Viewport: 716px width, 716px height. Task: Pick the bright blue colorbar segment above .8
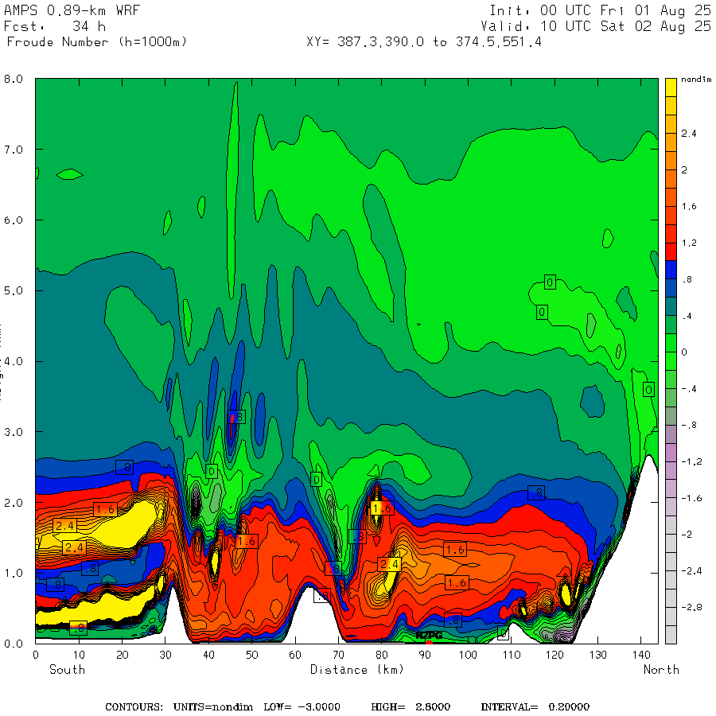(671, 270)
